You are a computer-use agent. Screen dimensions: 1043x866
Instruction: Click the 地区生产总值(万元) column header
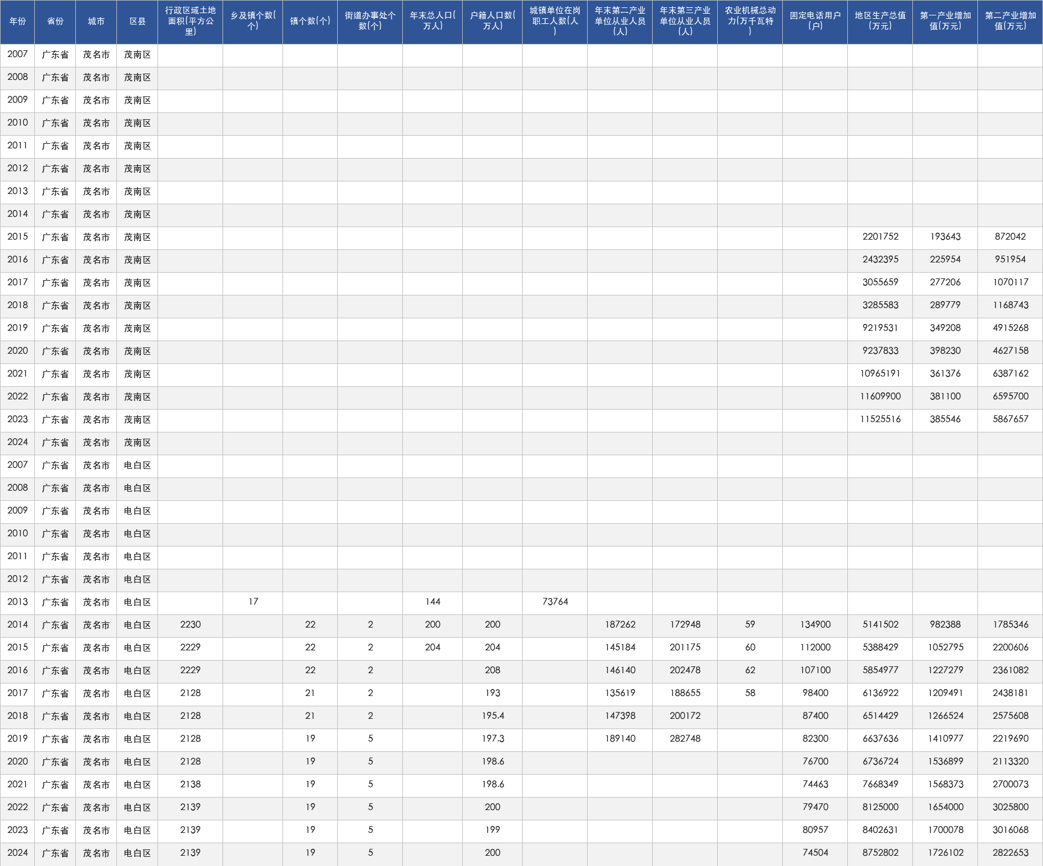[880, 22]
